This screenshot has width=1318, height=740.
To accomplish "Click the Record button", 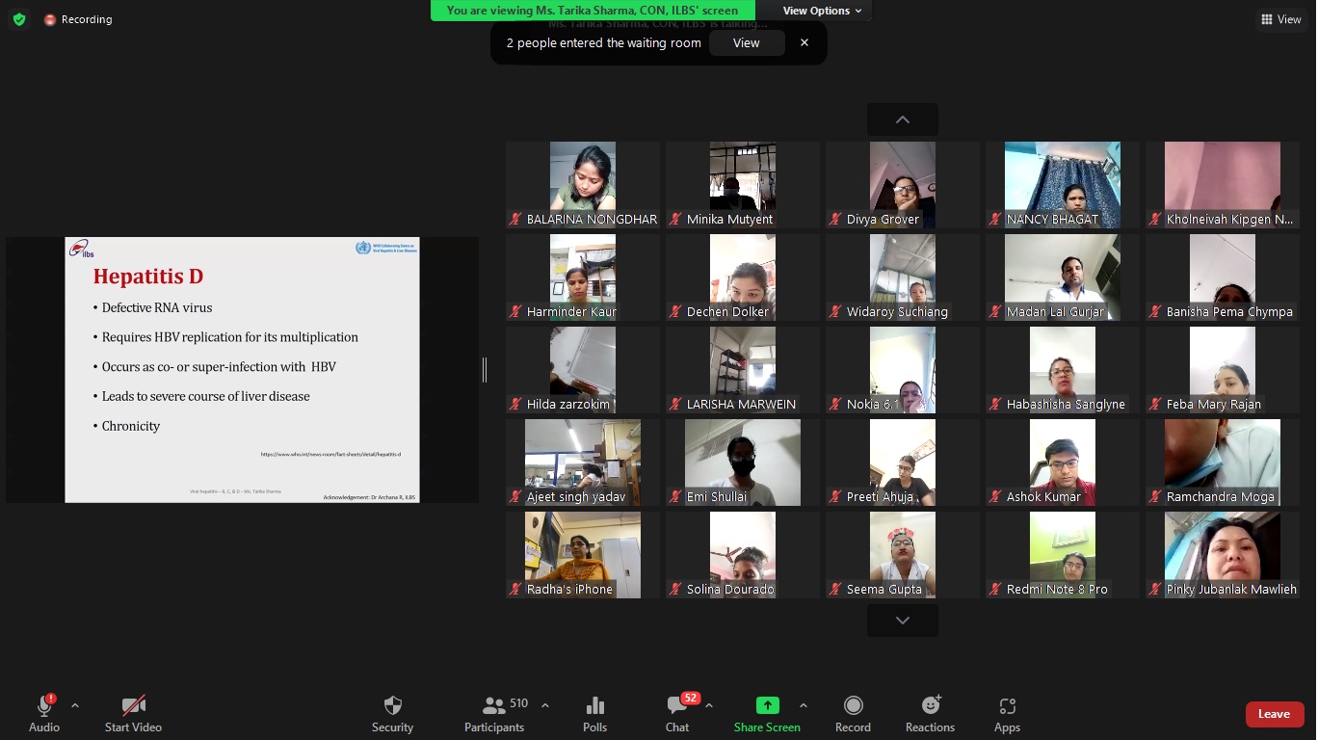I will tap(853, 713).
